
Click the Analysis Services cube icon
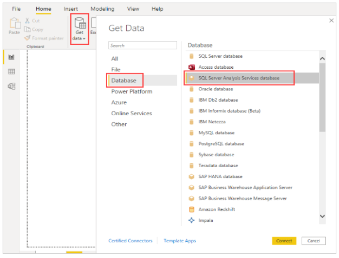pyautogui.click(x=191, y=78)
